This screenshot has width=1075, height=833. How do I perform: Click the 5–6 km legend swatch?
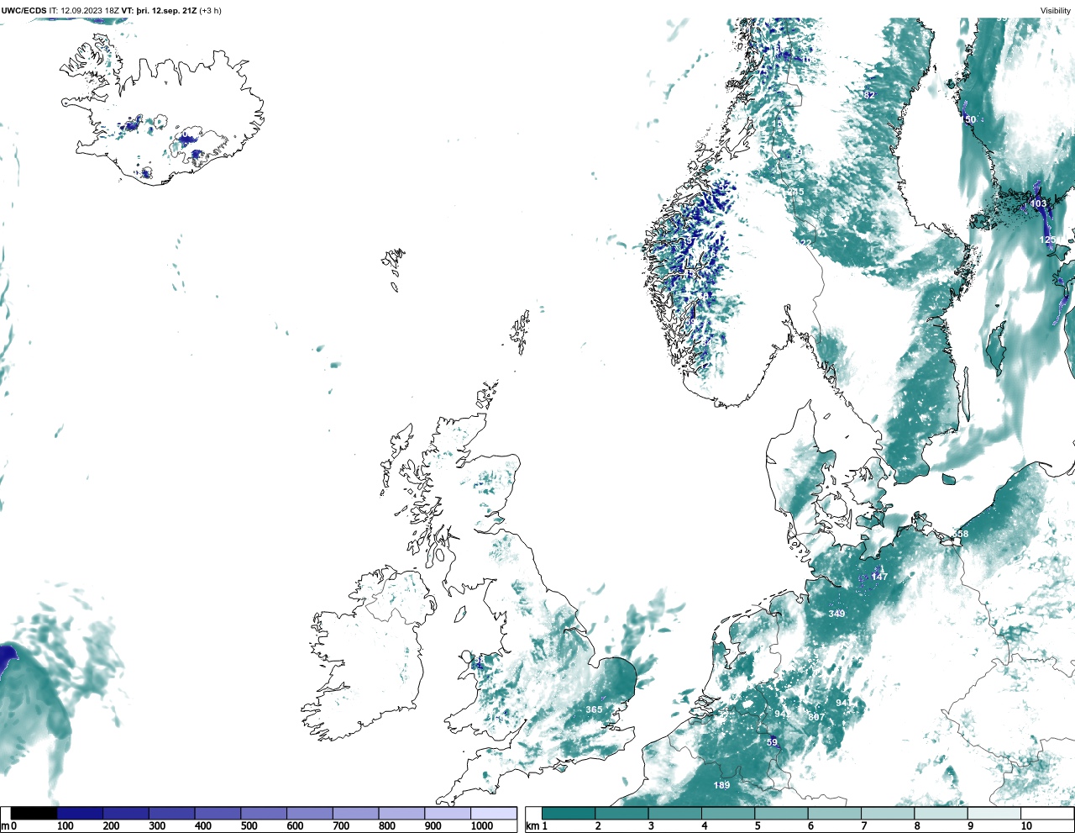click(781, 814)
